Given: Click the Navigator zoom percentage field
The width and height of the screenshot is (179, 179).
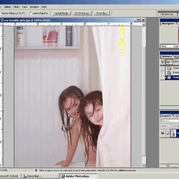Looking at the screenshot, I should [x=167, y=46].
